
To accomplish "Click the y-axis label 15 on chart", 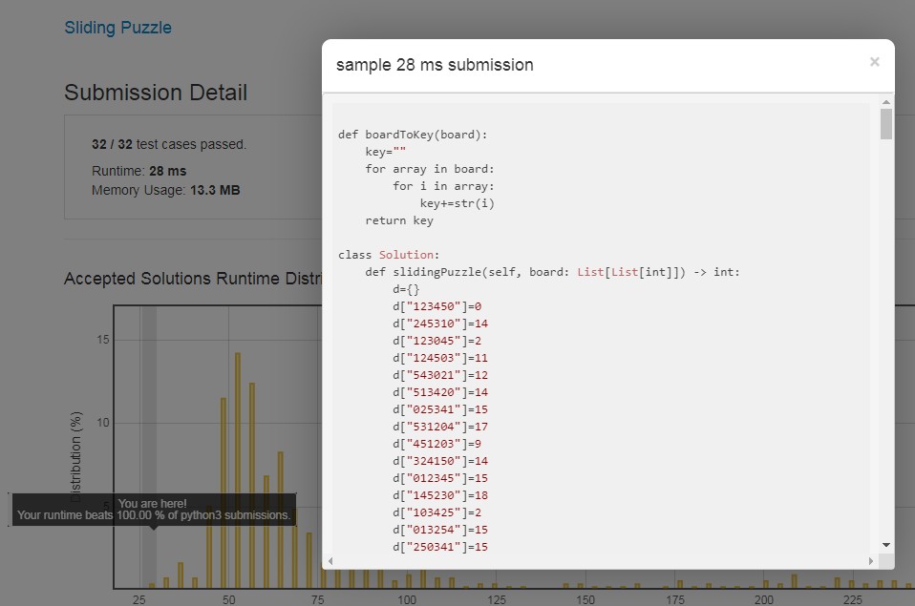I will pos(103,340).
